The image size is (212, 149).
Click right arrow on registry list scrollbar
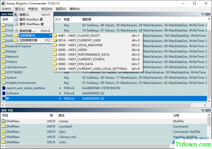205,105
